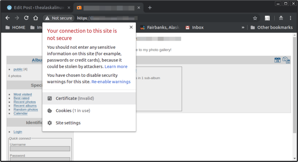Open the HOME bookmarks folder
298x162 pixels.
pyautogui.click(x=15, y=28)
